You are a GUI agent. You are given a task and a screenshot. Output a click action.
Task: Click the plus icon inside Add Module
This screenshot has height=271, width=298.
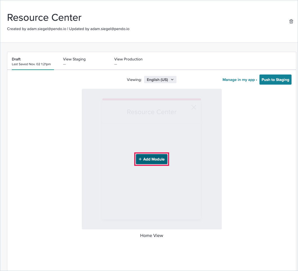pyautogui.click(x=140, y=159)
